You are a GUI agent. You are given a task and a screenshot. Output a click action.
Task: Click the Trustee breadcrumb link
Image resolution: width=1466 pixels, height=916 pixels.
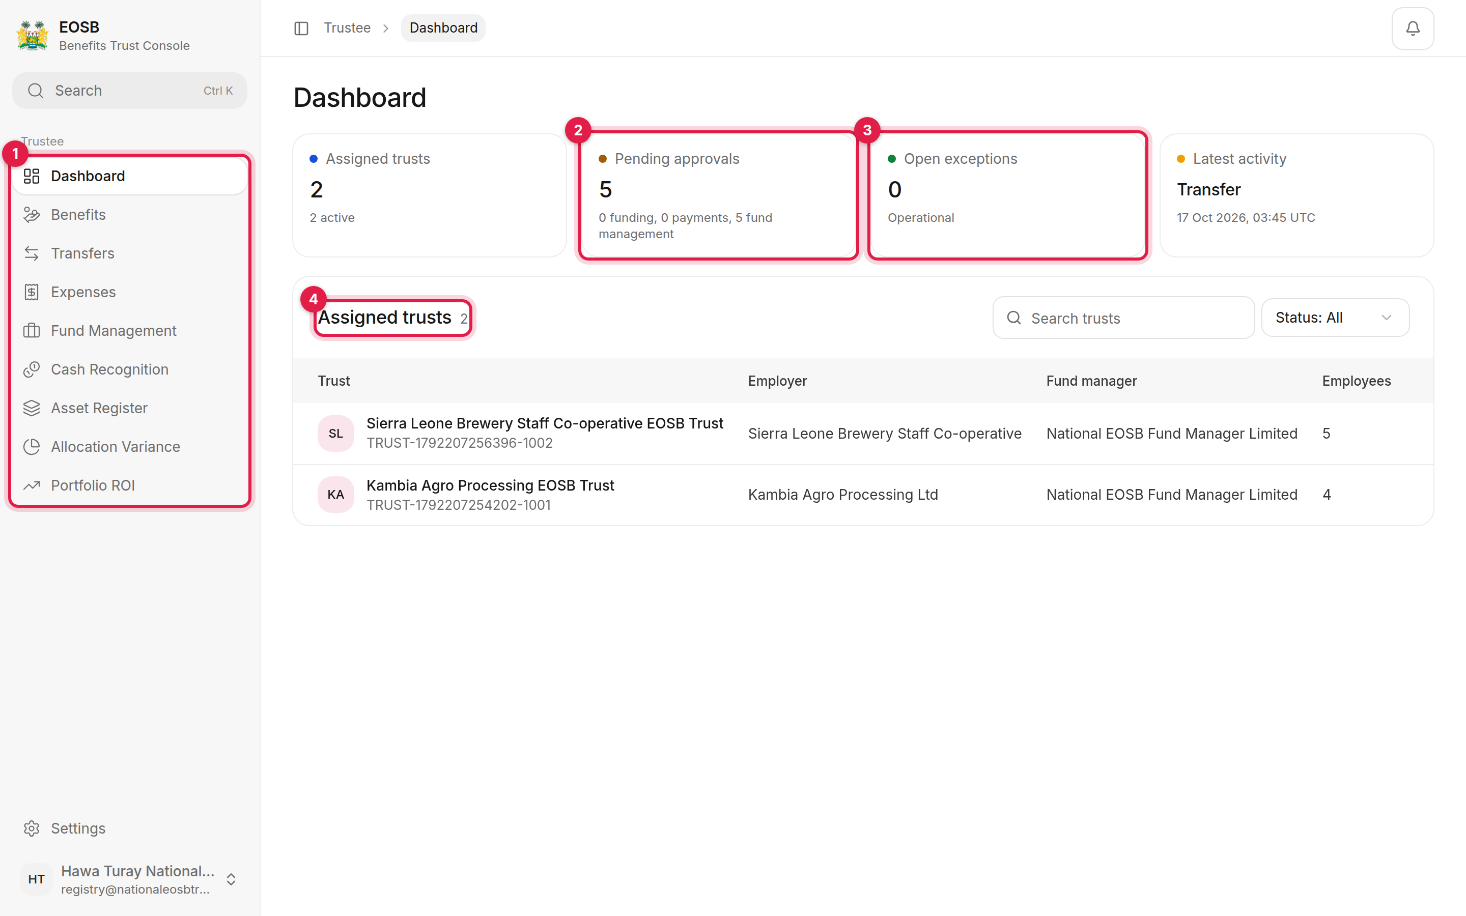coord(347,28)
